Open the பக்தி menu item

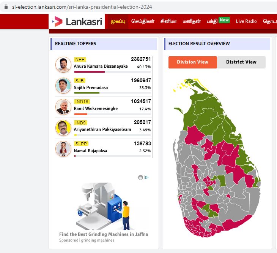pos(212,21)
